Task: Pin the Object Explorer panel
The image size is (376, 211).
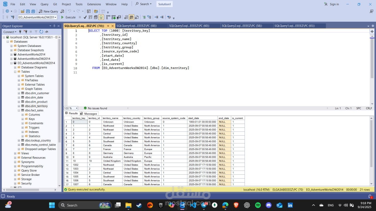Action: (54, 26)
